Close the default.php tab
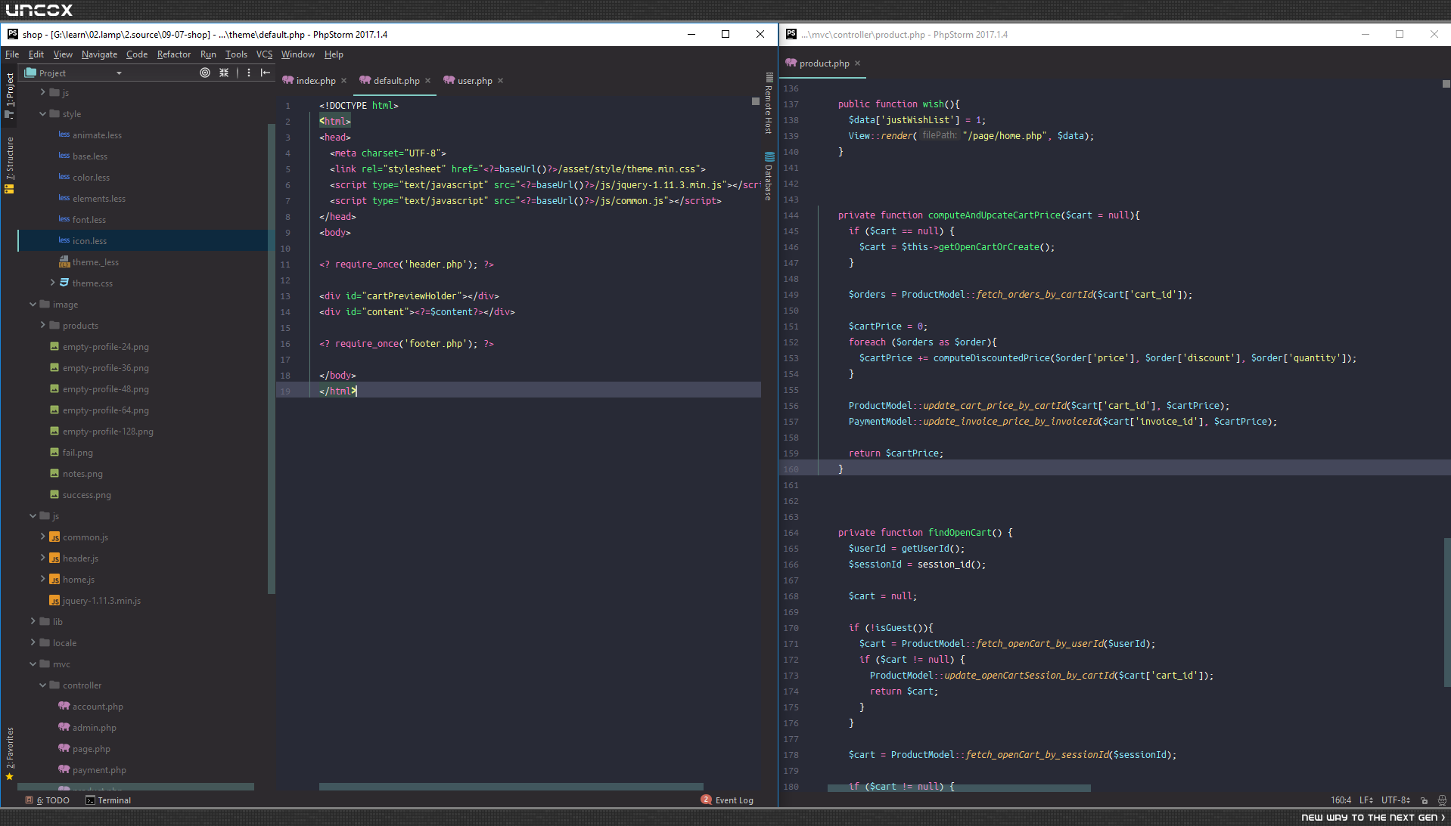The image size is (1451, 826). (427, 81)
